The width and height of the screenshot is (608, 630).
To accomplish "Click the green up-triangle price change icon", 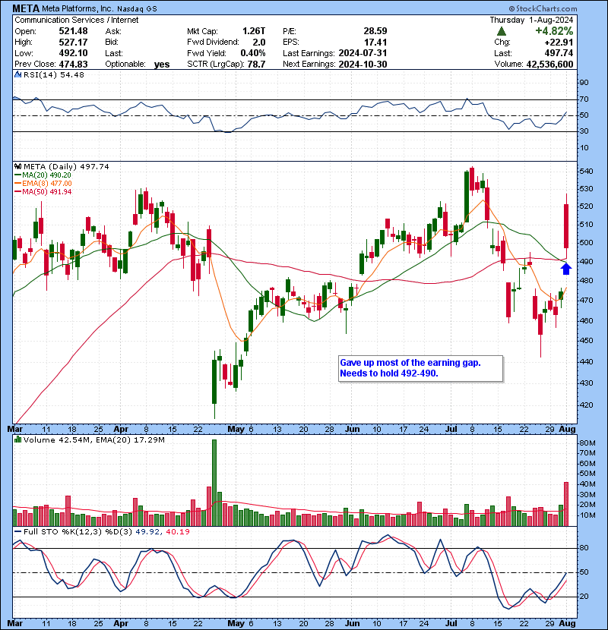I will (x=501, y=31).
